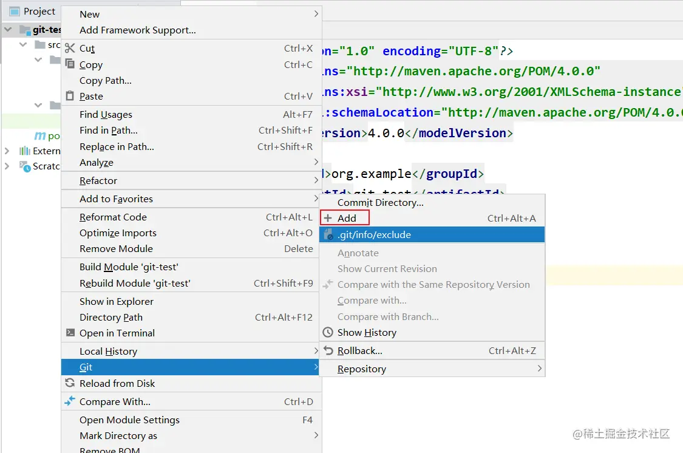This screenshot has height=453, width=683.
Task: Open the Repository submenu arrow
Action: 540,369
